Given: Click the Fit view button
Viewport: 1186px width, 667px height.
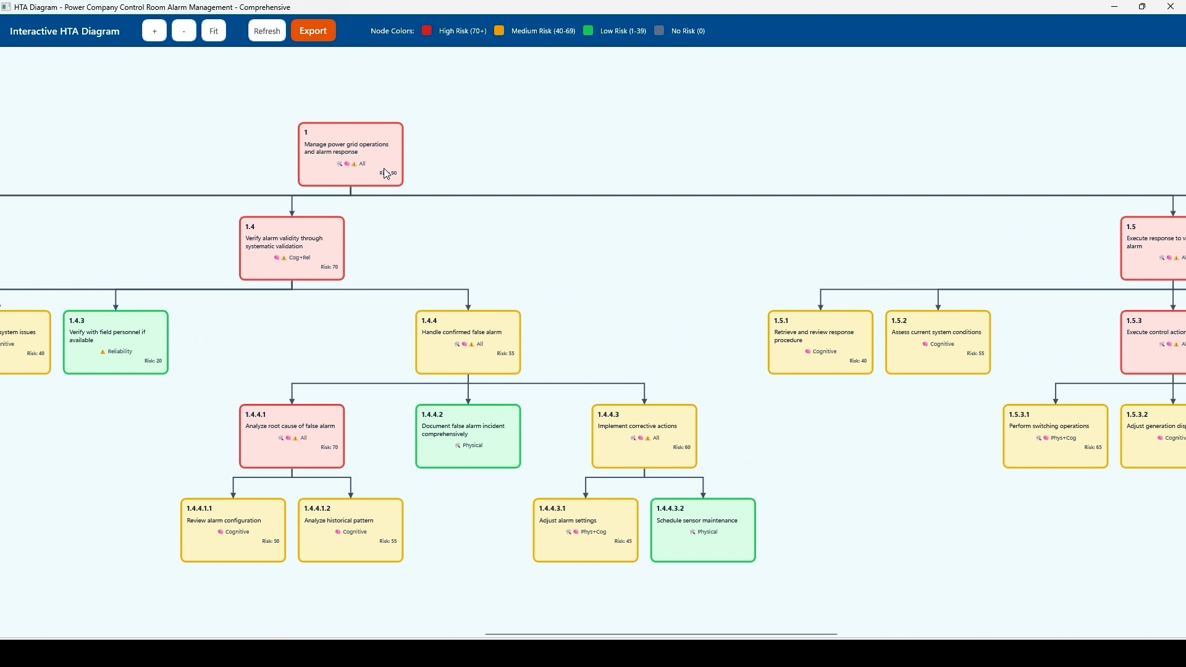Looking at the screenshot, I should 214,31.
